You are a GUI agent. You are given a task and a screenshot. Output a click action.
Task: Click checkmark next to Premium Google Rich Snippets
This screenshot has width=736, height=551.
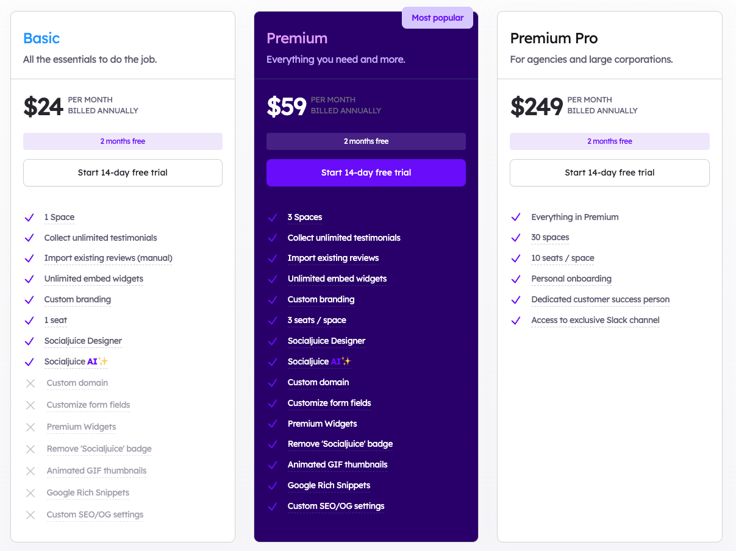click(x=273, y=486)
